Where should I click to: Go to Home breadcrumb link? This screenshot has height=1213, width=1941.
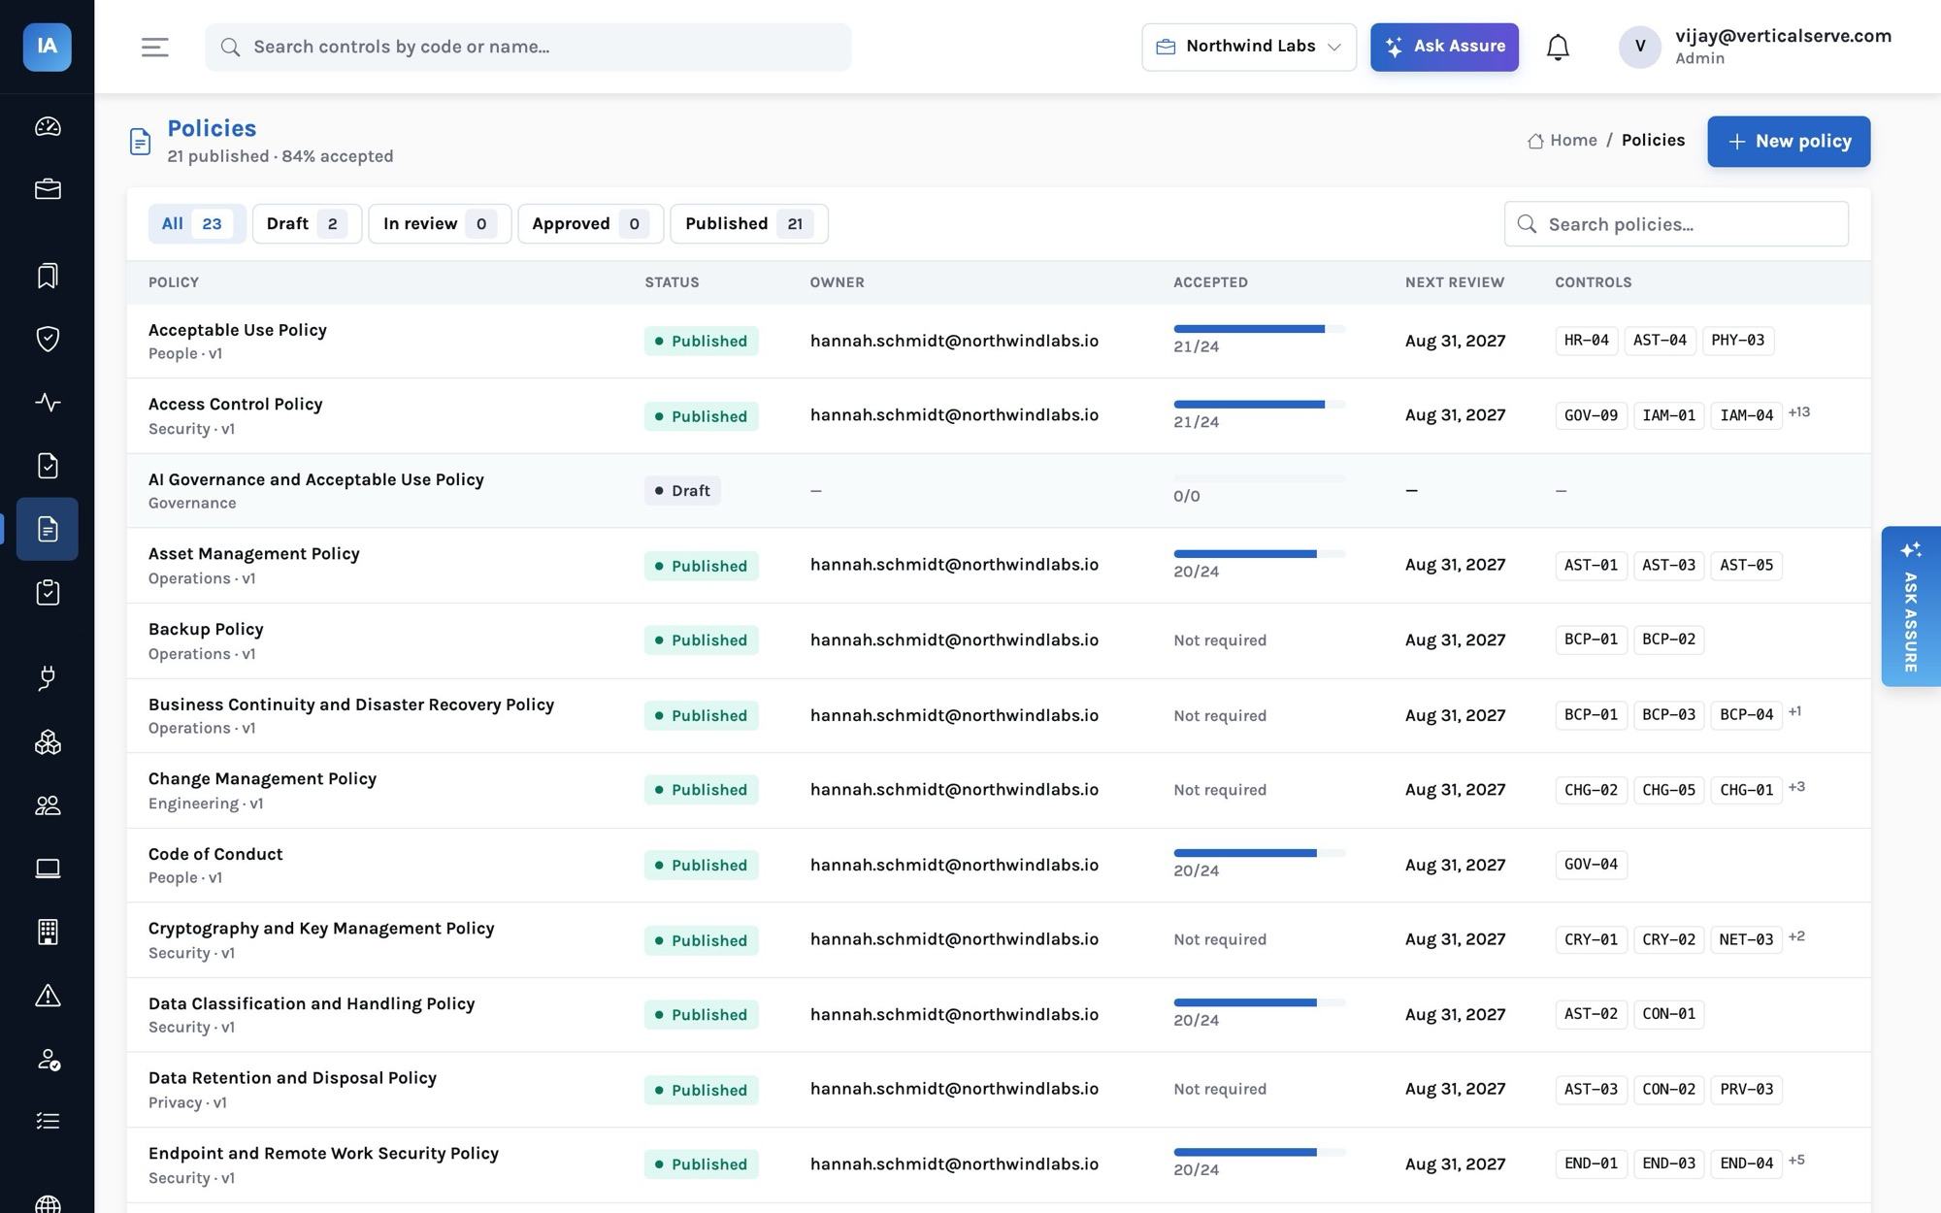click(1562, 141)
